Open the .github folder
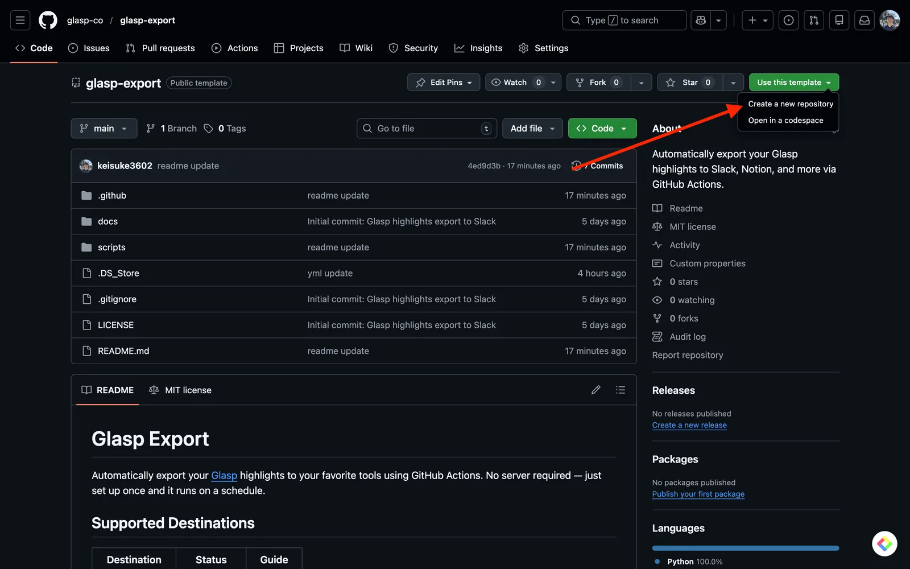The width and height of the screenshot is (910, 569). [112, 195]
